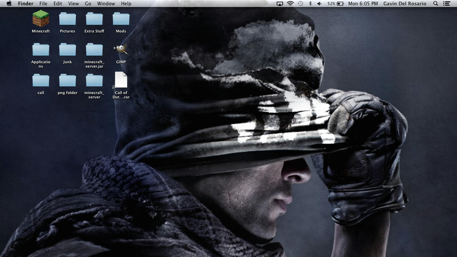
Task: Click the "Junk" folder label
Action: (x=68, y=62)
